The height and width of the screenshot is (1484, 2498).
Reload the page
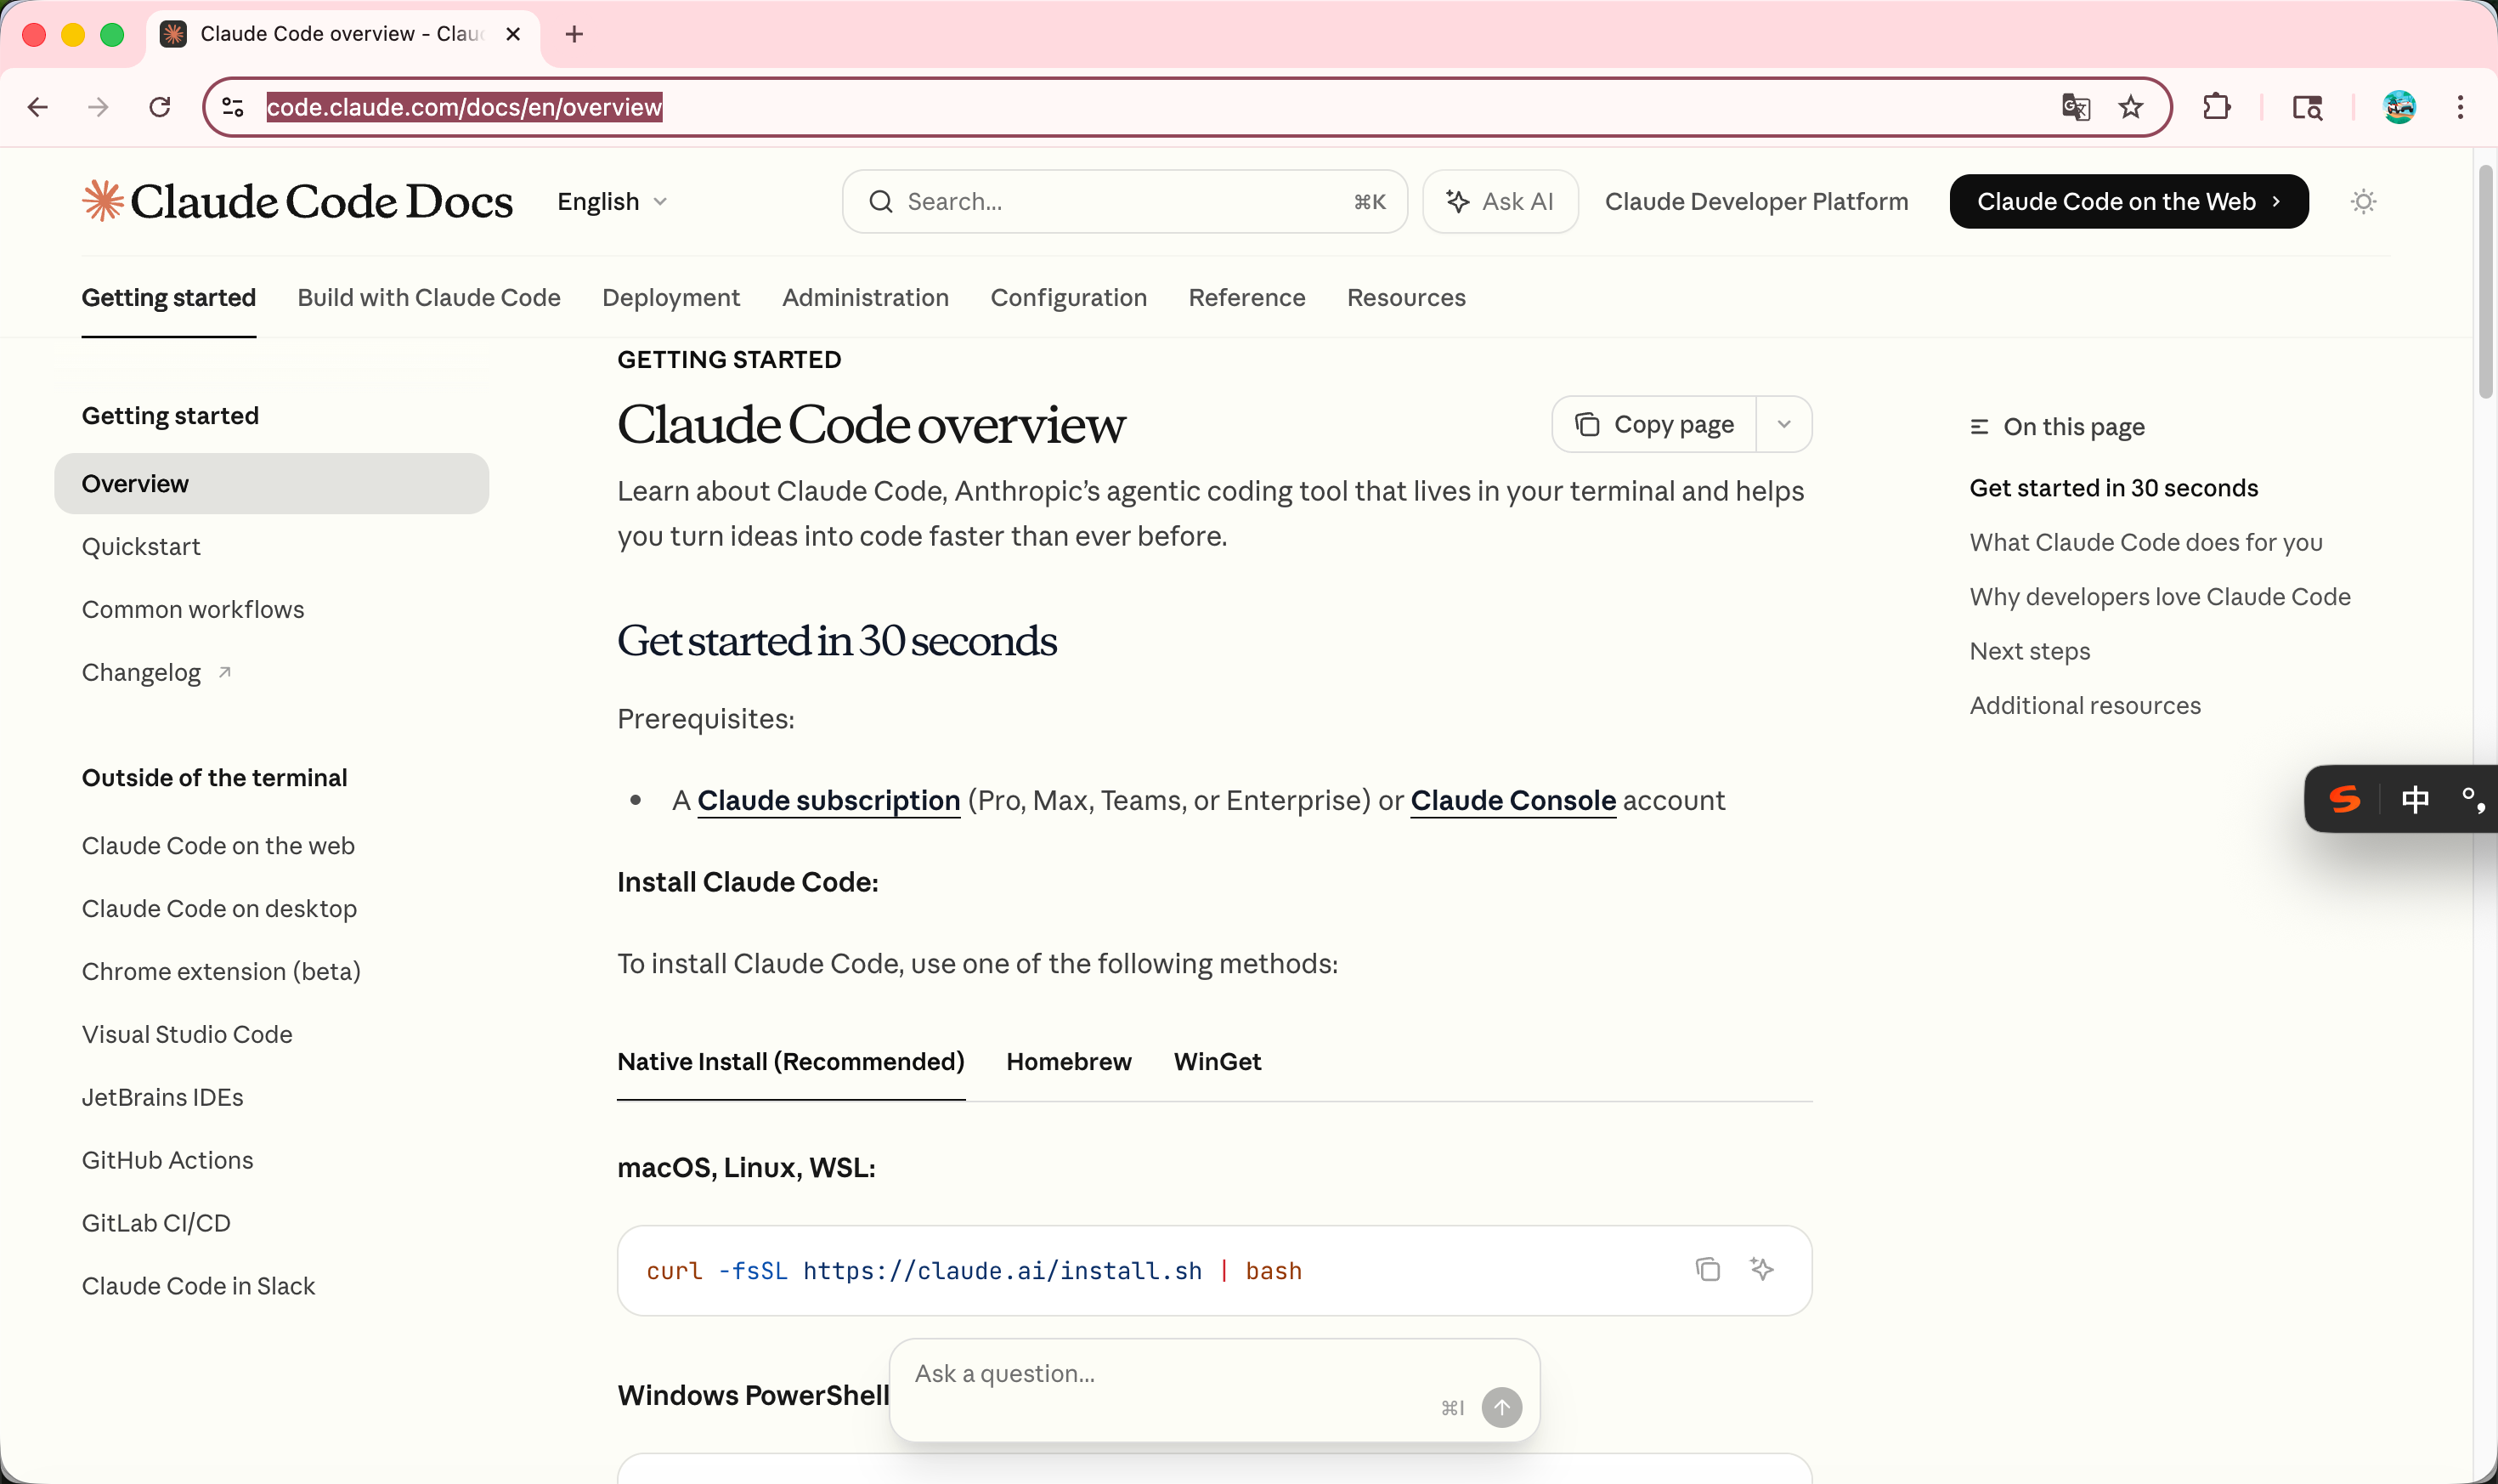[160, 107]
